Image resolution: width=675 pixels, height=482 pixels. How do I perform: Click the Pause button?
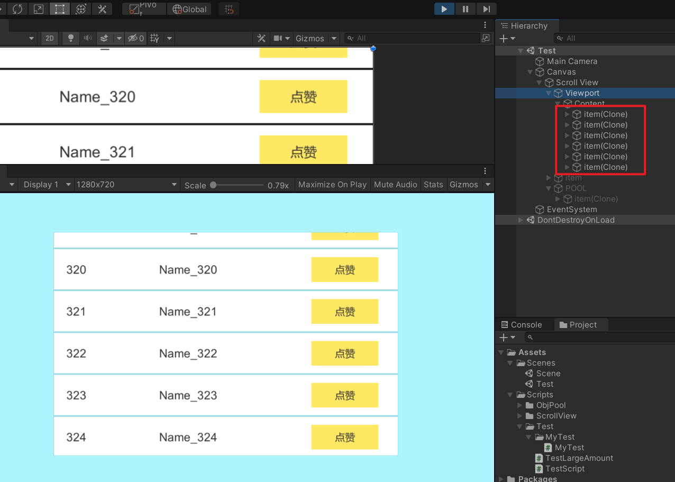[x=466, y=9]
